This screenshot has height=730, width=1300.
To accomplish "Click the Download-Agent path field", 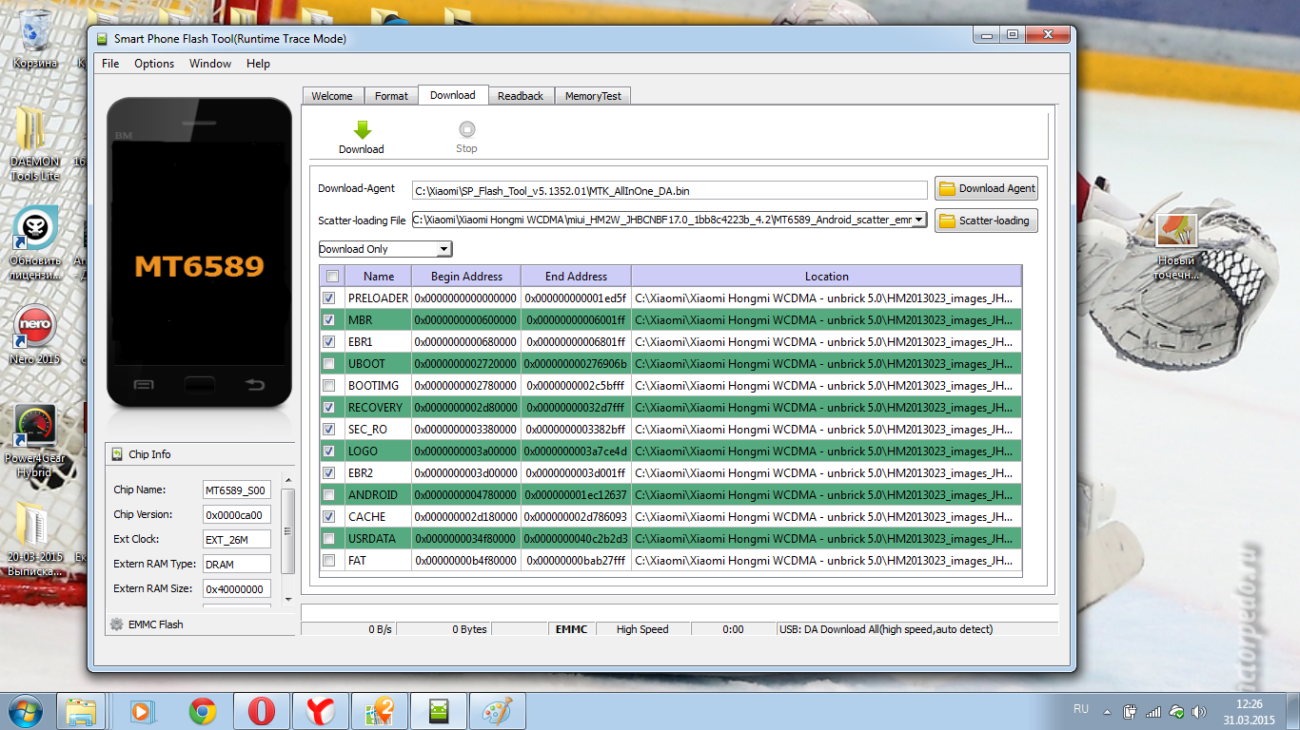I will [x=669, y=190].
